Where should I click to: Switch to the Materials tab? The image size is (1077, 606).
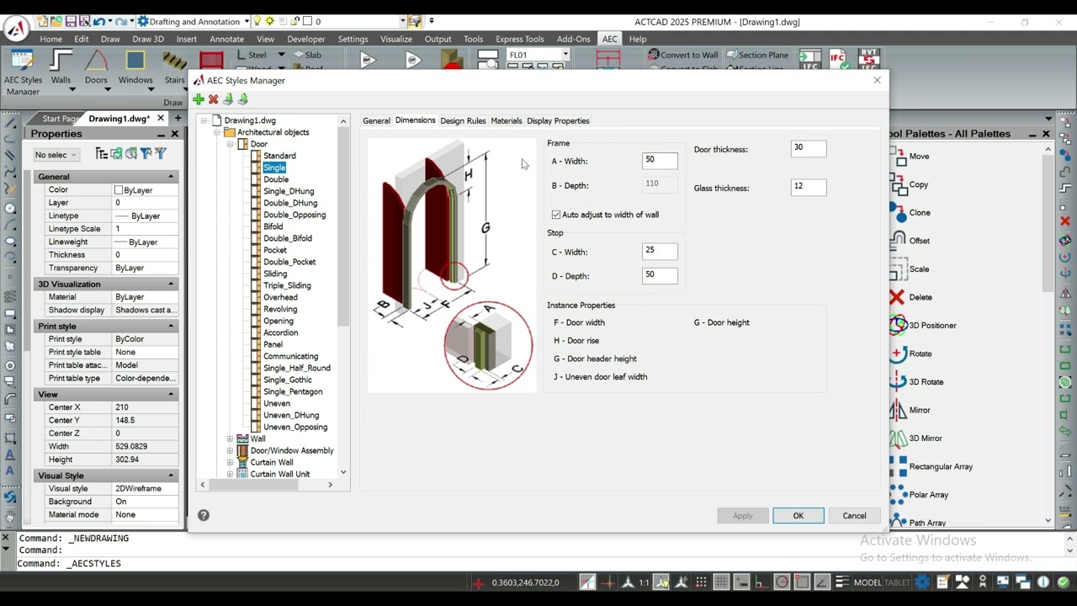[507, 120]
